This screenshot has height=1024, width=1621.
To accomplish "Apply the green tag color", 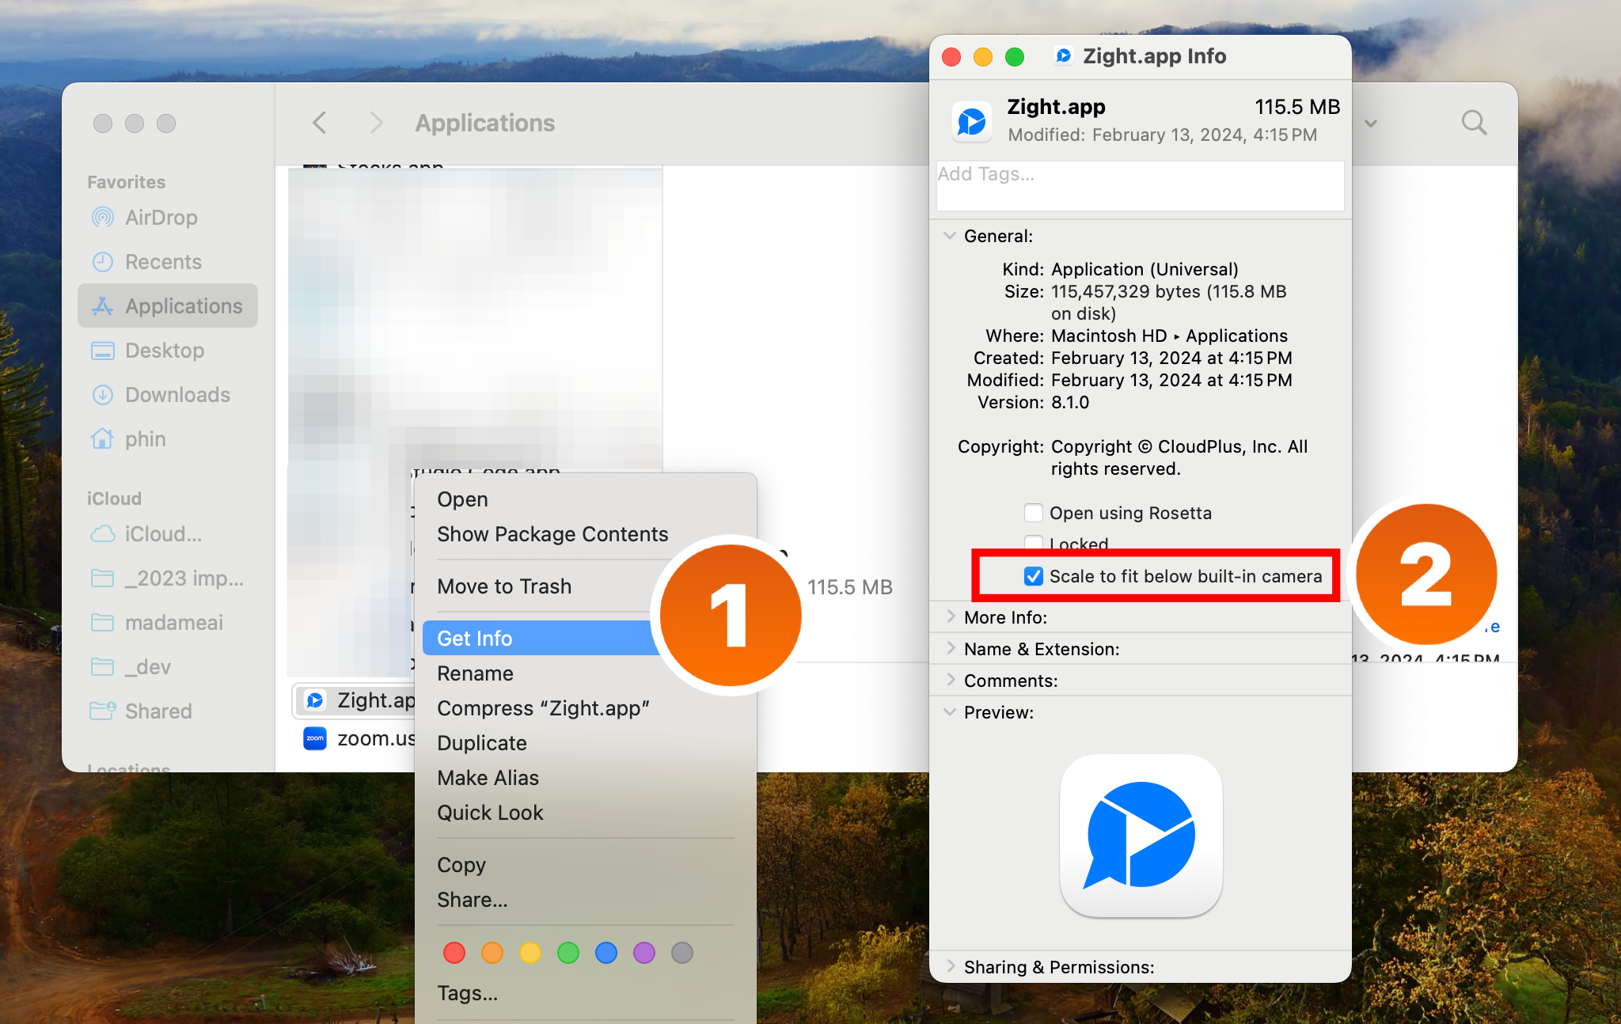I will [x=568, y=953].
